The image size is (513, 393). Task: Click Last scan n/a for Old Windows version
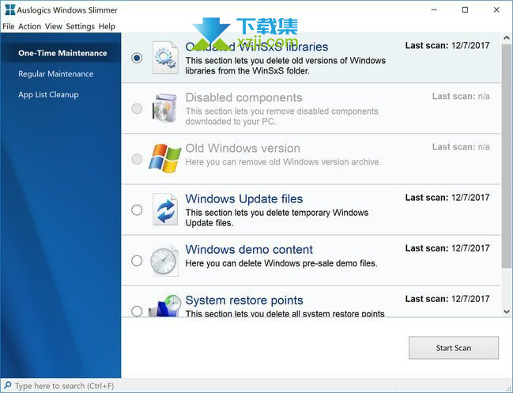click(x=461, y=147)
